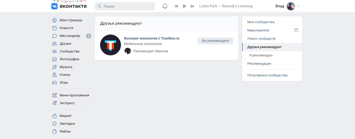Click the Сообщества icon
Image resolution: width=355 pixels, height=139 pixels.
(x=54, y=51)
